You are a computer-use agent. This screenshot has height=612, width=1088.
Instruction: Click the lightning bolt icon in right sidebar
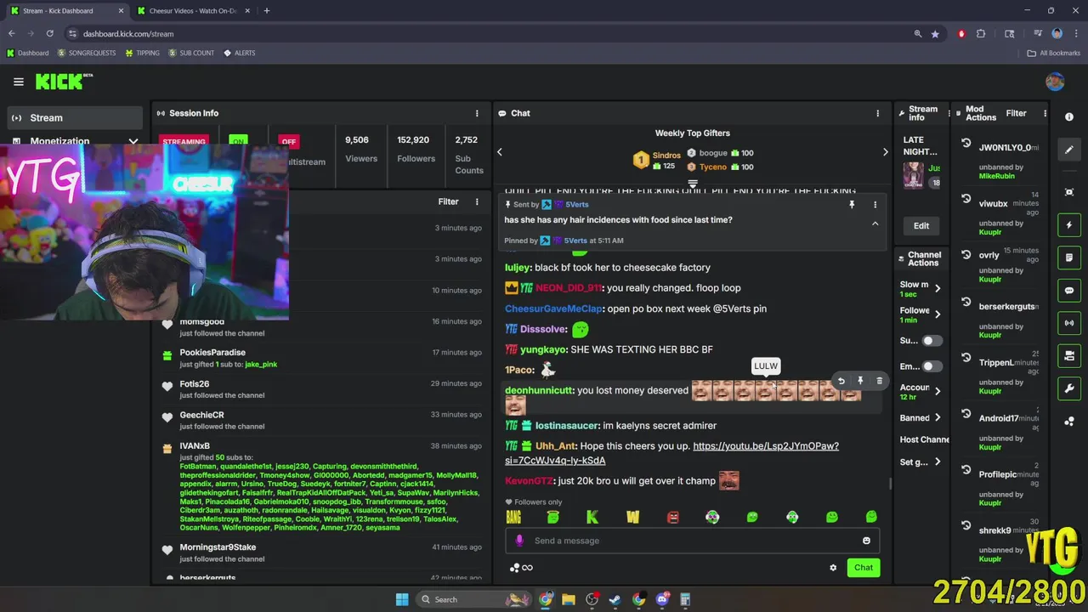point(1069,225)
